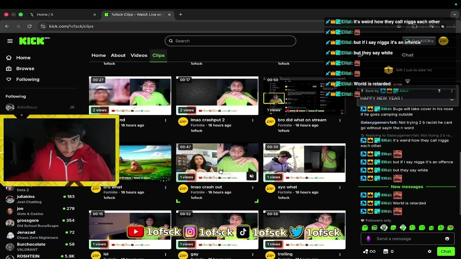461x259 pixels.
Task: Open the Kick hamburger sidebar menu
Action: click(x=10, y=41)
